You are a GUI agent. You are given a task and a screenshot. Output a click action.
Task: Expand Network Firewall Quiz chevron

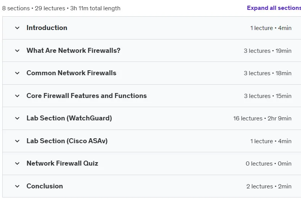(17, 163)
